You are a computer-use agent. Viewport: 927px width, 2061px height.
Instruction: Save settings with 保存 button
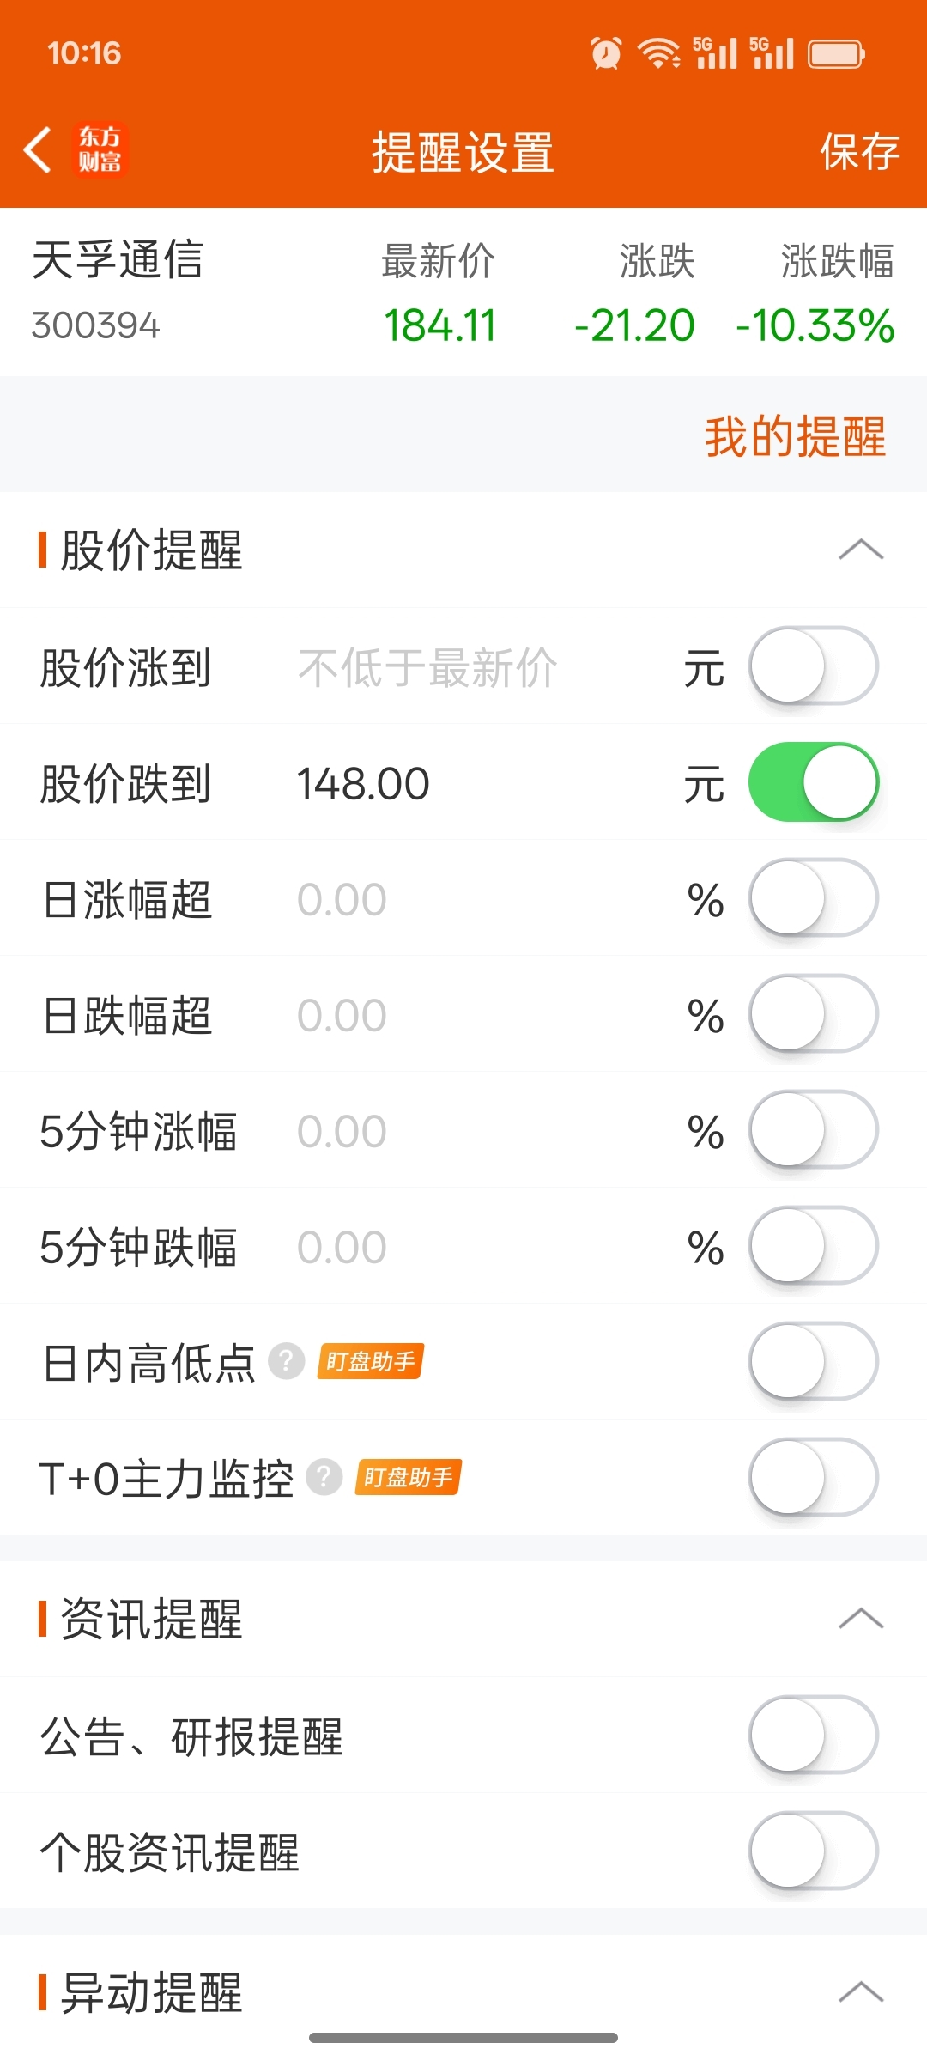coord(859,152)
